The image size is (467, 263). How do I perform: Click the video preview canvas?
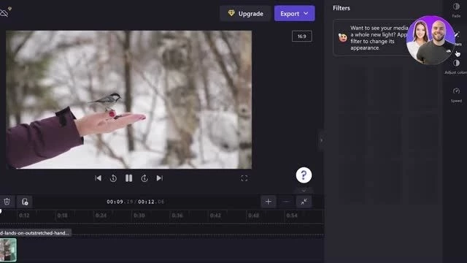pos(128,99)
